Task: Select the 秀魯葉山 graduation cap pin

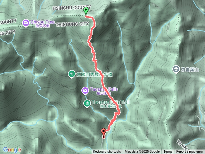Action: click(176, 69)
